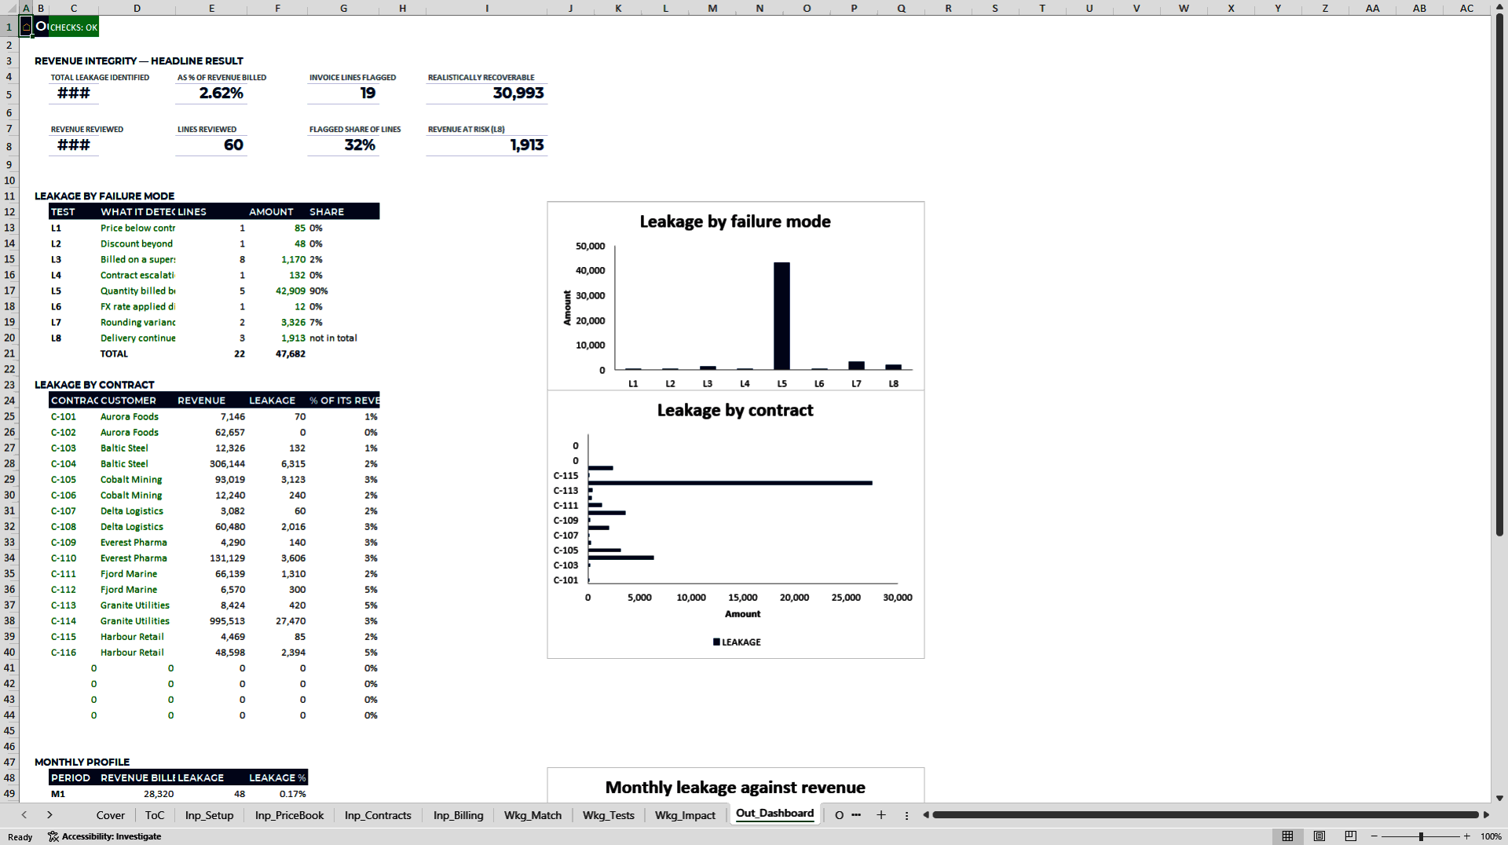Image resolution: width=1508 pixels, height=845 pixels.
Task: Select column I header
Action: [486, 8]
